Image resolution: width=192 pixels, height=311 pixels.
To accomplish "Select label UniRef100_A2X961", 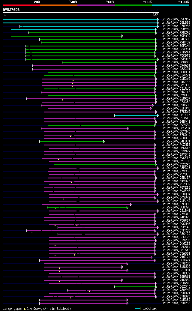I will (176, 49).
